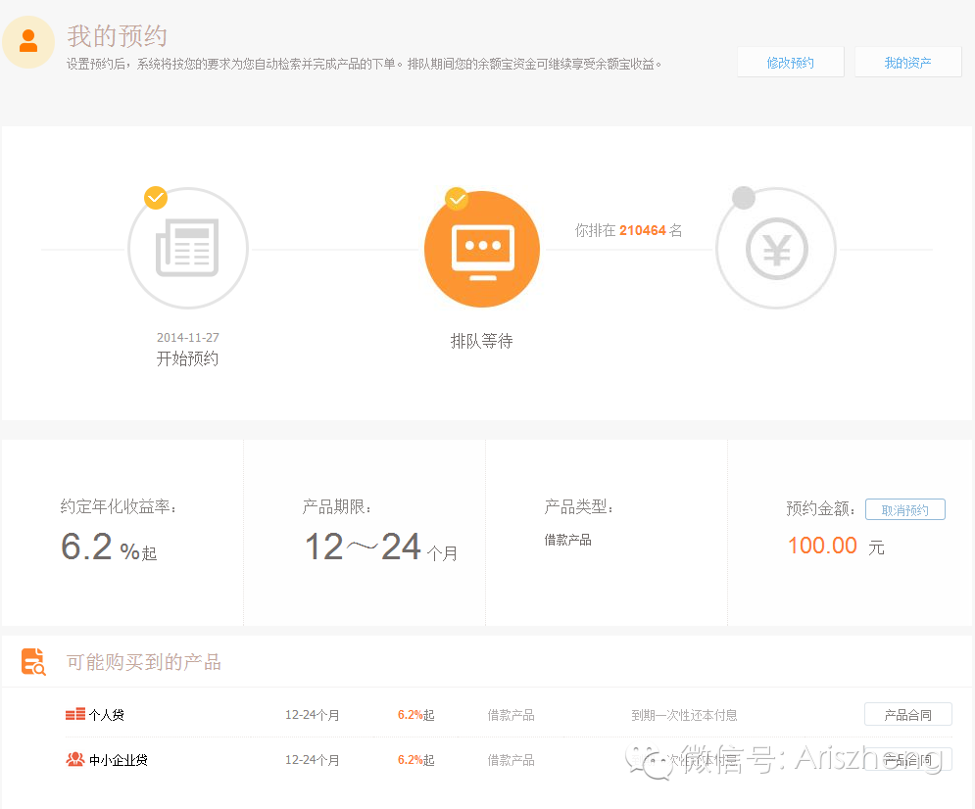975x809 pixels.
Task: Click the 产品类型 label
Action: click(578, 507)
